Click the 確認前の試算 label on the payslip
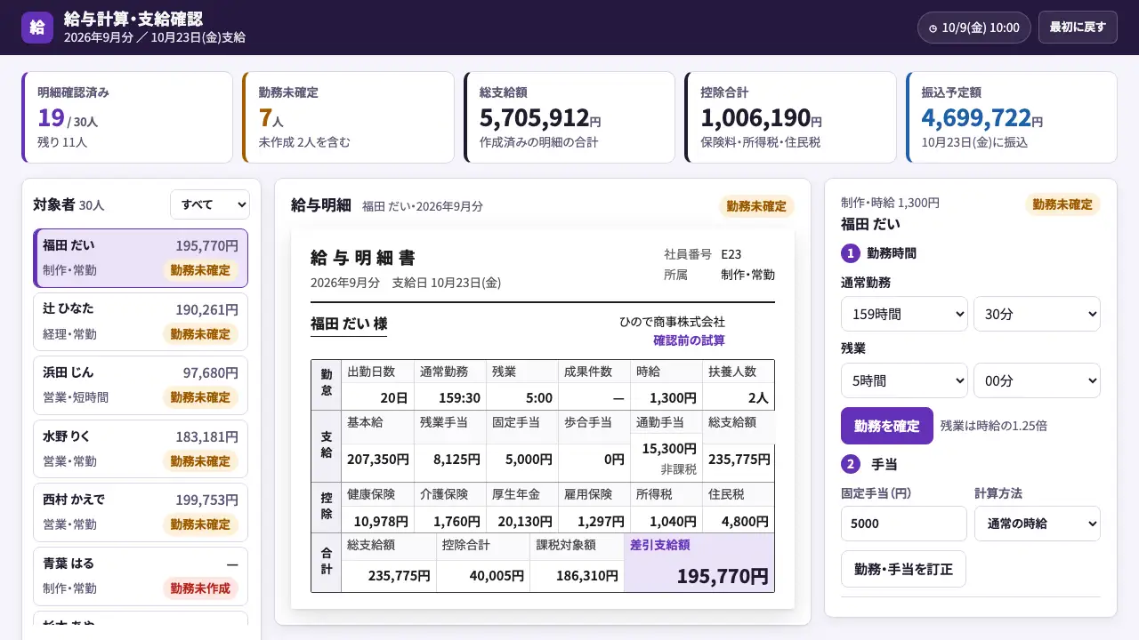 coord(689,340)
